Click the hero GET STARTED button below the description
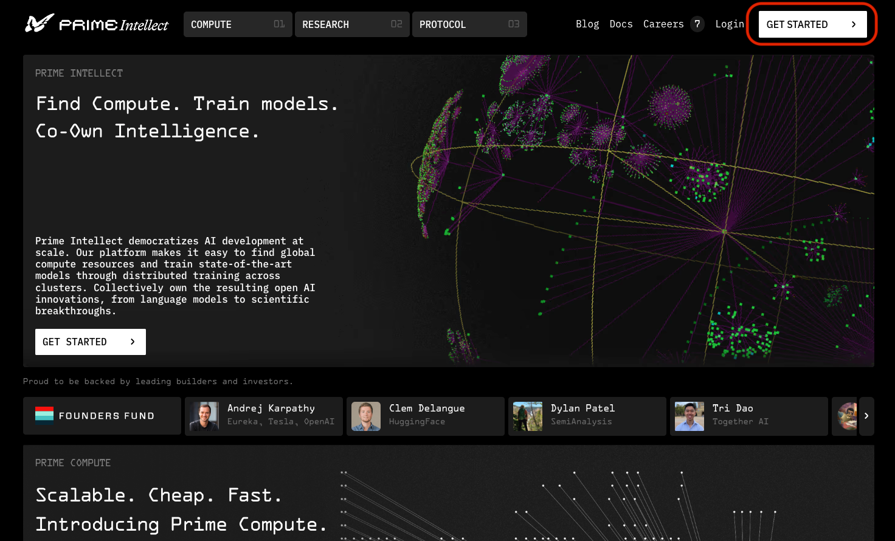 click(91, 342)
